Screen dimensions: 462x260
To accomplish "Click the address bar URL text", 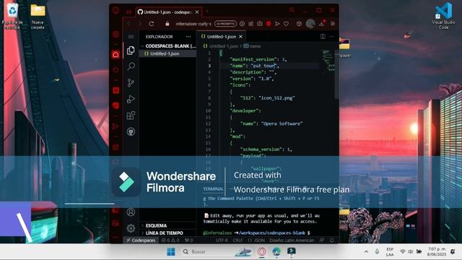I will point(193,24).
